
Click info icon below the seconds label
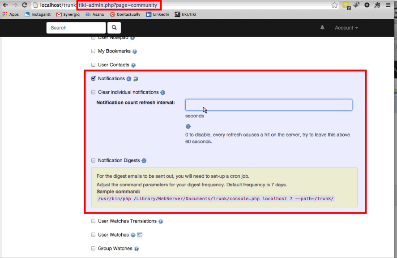click(188, 127)
